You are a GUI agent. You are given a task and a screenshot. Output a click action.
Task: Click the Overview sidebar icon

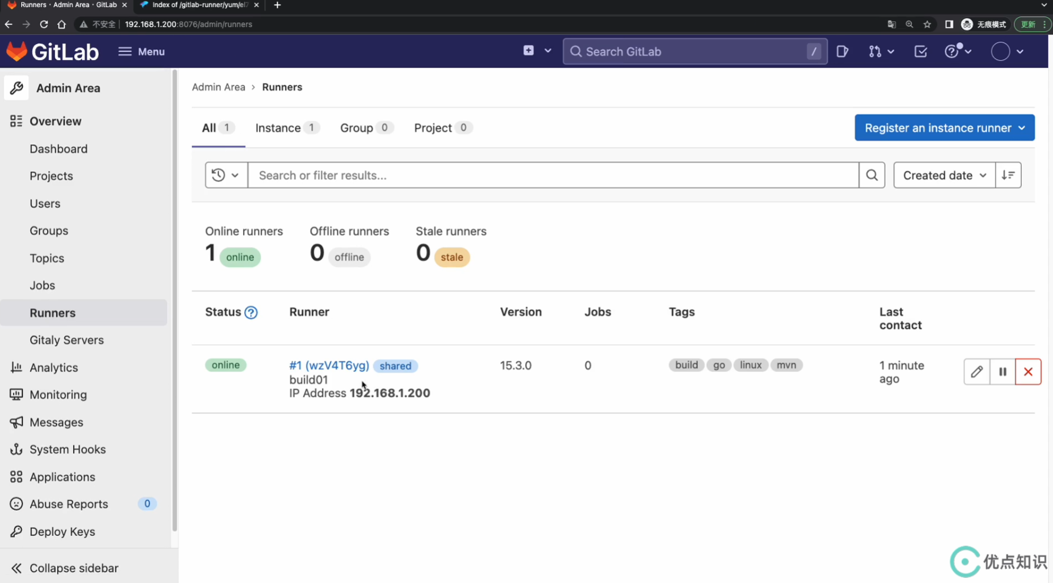click(x=16, y=121)
